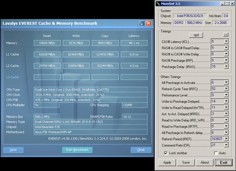Click Start Benchmark in EVEREST
This screenshot has height=171, width=236.
coord(77,150)
